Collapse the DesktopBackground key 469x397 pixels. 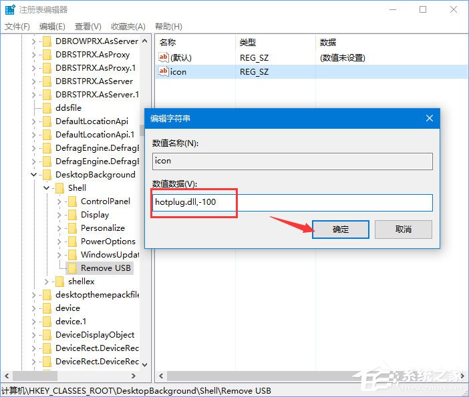(x=33, y=174)
